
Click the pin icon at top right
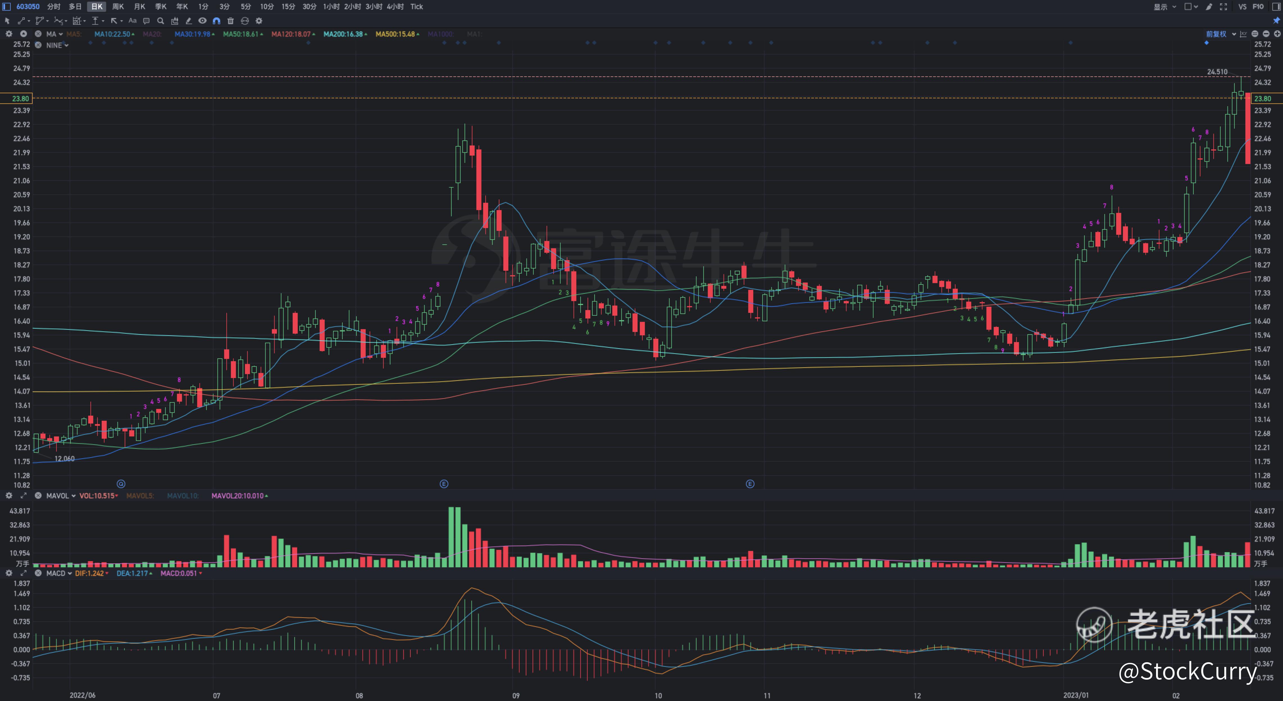coord(1277,21)
